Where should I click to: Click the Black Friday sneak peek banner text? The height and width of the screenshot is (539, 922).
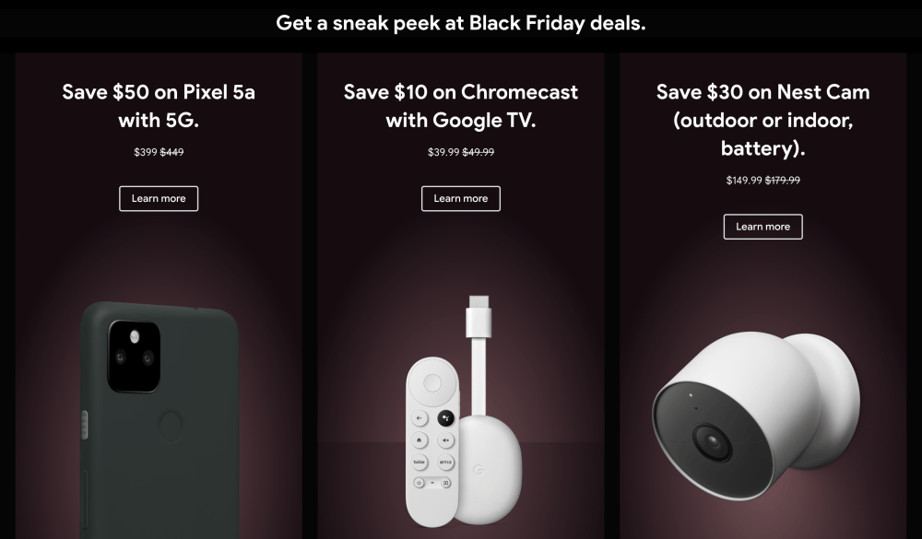[461, 23]
